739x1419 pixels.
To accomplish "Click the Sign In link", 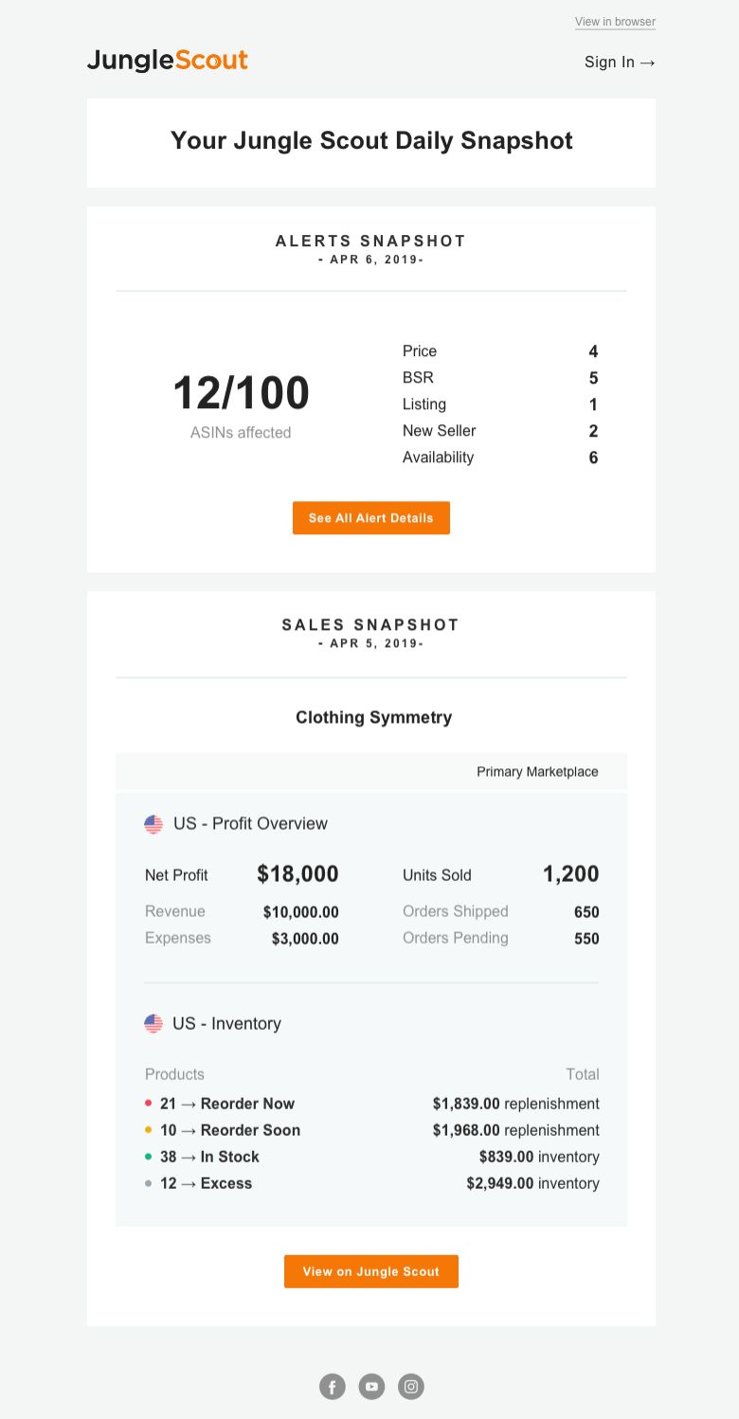I will [620, 63].
